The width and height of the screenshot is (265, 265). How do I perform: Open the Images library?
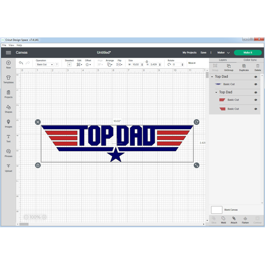point(8,123)
